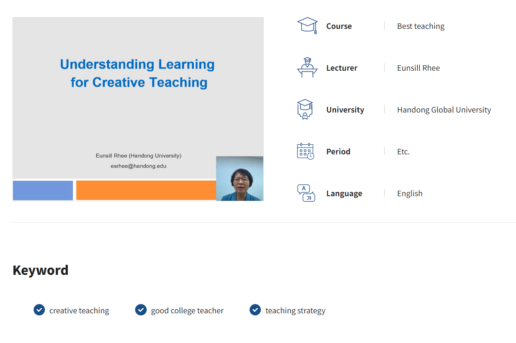The height and width of the screenshot is (343, 516).
Task: Toggle the creative teaching checkmark
Action: [39, 310]
